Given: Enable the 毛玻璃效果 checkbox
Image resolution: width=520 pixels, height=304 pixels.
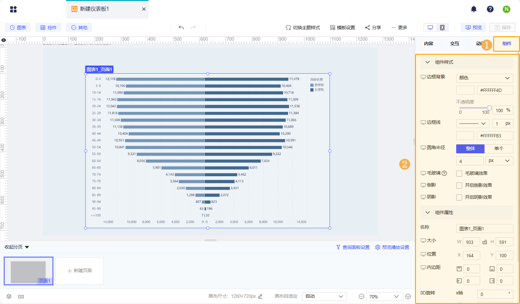Looking at the screenshot, I should point(459,174).
